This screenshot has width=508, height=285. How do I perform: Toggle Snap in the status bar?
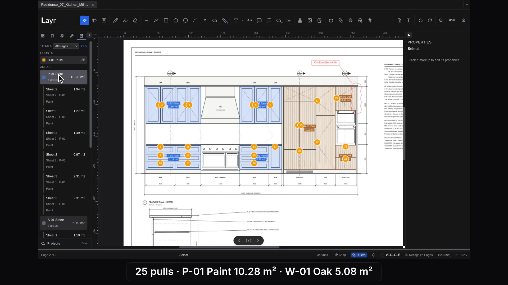(340, 255)
